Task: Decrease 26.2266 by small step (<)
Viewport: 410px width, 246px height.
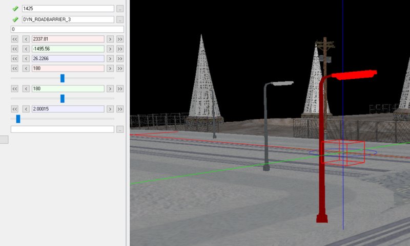Action: (26, 58)
